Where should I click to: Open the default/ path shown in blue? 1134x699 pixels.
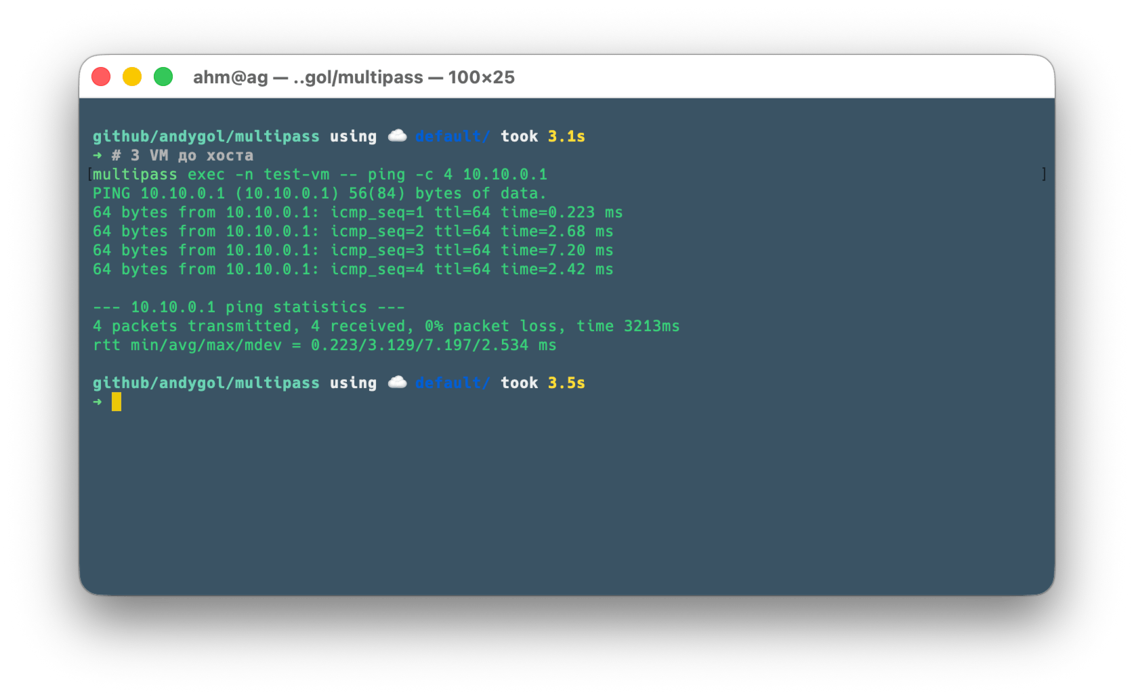(x=452, y=135)
